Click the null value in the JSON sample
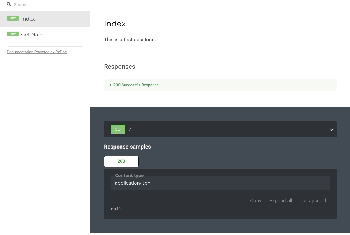 pos(116,209)
